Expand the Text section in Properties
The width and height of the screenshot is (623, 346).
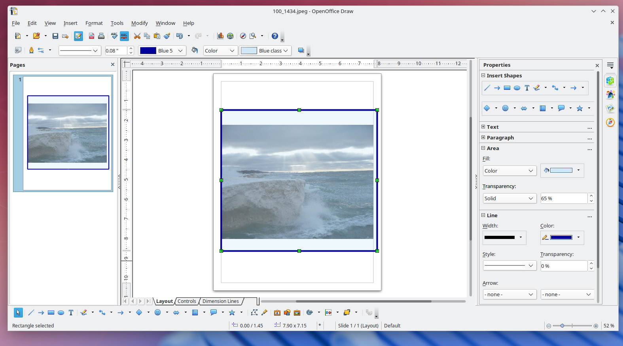click(483, 127)
